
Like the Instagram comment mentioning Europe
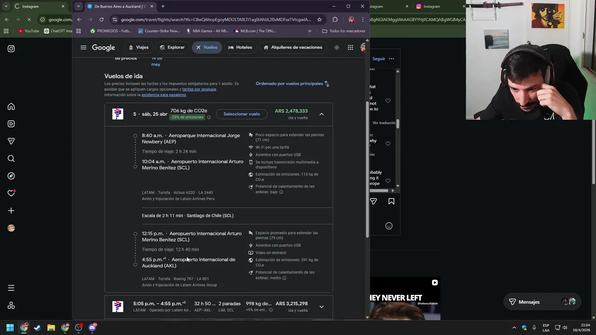388,181
